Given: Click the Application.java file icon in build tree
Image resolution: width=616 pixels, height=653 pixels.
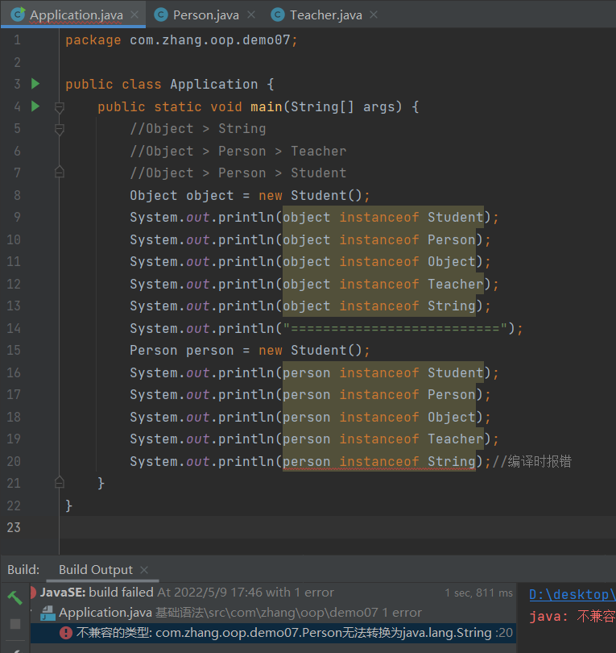Looking at the screenshot, I should [x=48, y=613].
